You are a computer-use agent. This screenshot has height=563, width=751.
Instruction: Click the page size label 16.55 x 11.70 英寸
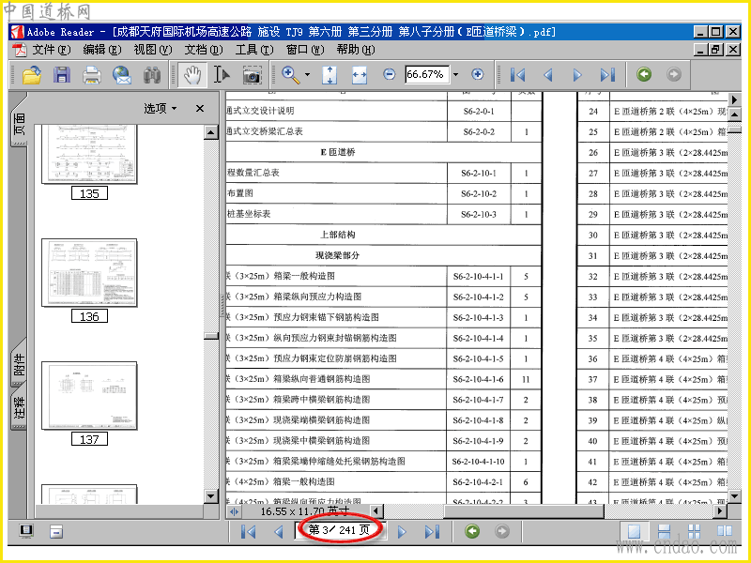coord(304,511)
